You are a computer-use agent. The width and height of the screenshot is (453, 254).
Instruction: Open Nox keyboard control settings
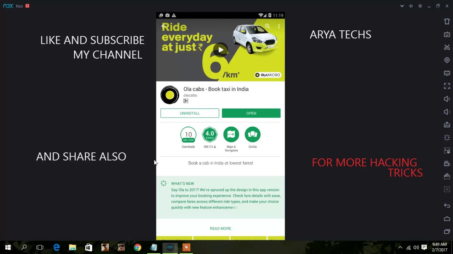click(447, 34)
